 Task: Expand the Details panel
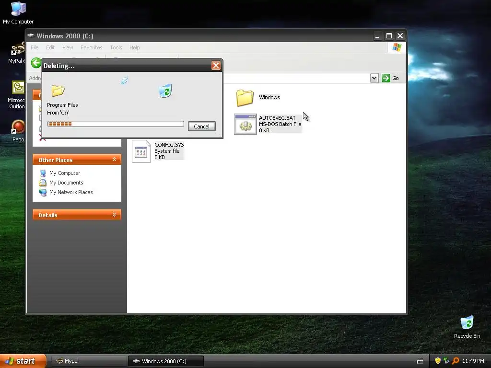pos(114,215)
